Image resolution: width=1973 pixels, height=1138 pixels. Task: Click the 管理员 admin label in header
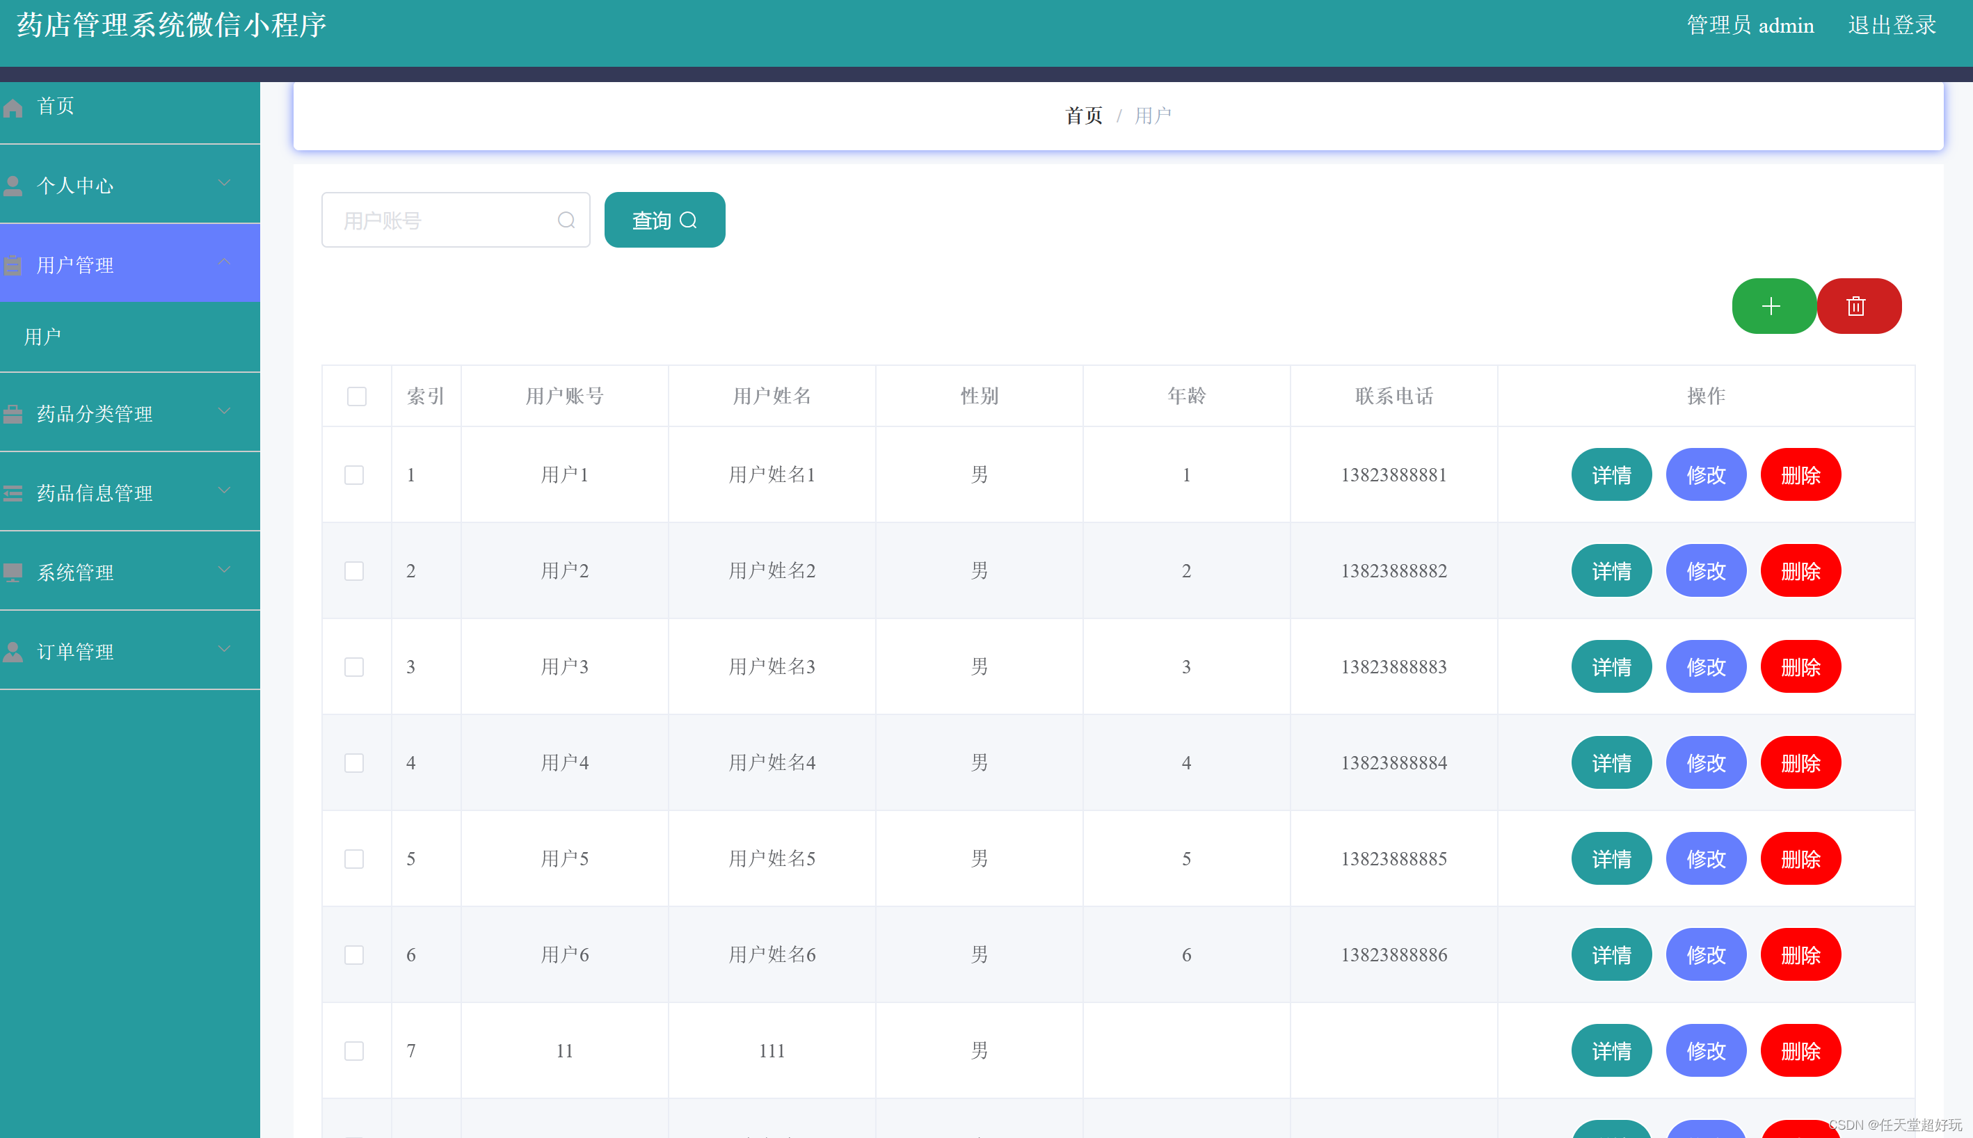pyautogui.click(x=1750, y=26)
